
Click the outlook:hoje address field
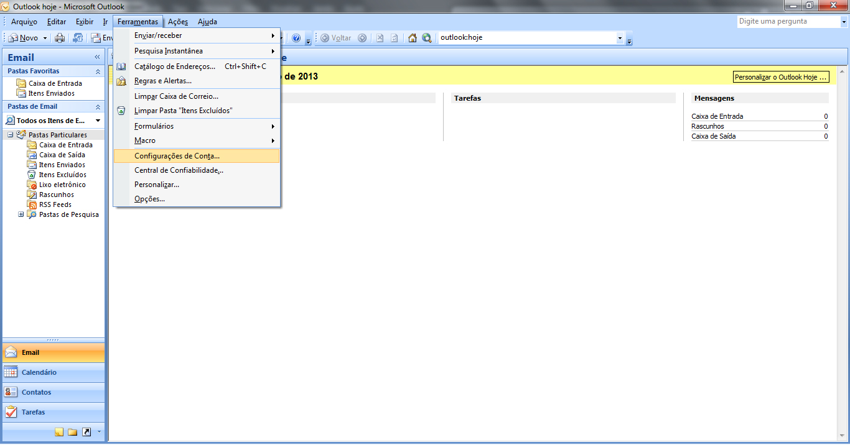tap(526, 38)
